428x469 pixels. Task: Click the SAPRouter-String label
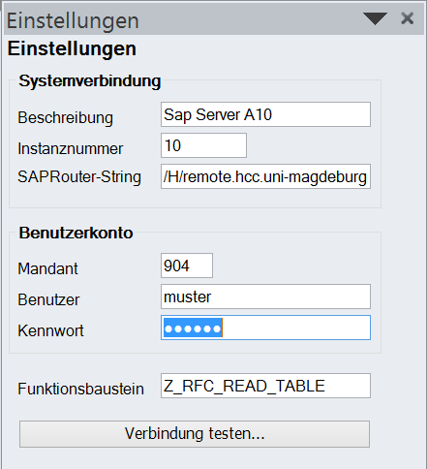tap(79, 177)
